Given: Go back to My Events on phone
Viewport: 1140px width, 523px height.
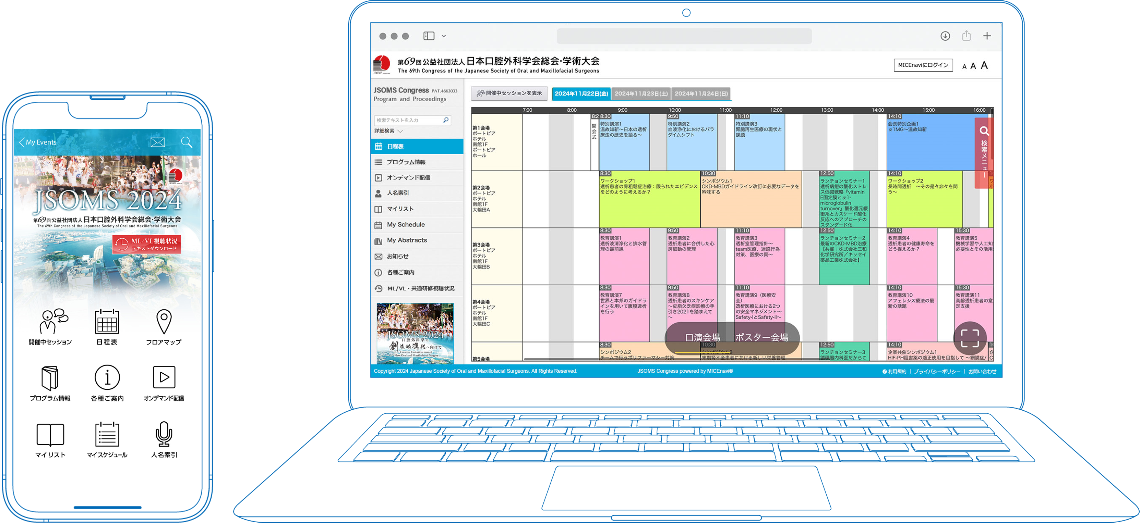Looking at the screenshot, I should point(38,142).
